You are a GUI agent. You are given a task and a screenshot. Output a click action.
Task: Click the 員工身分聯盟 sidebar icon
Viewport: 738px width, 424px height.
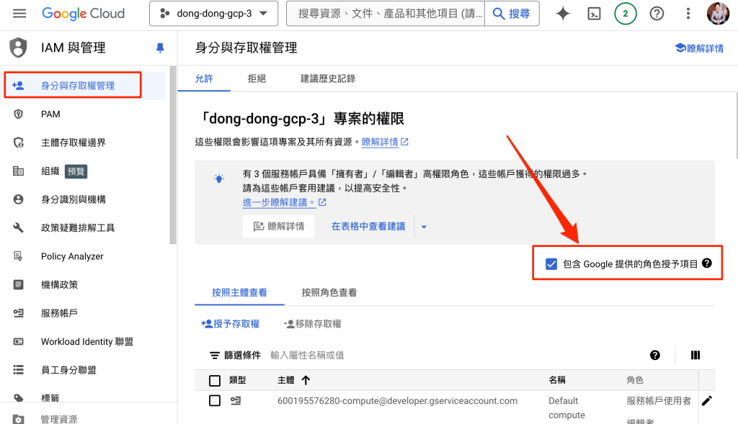click(18, 370)
